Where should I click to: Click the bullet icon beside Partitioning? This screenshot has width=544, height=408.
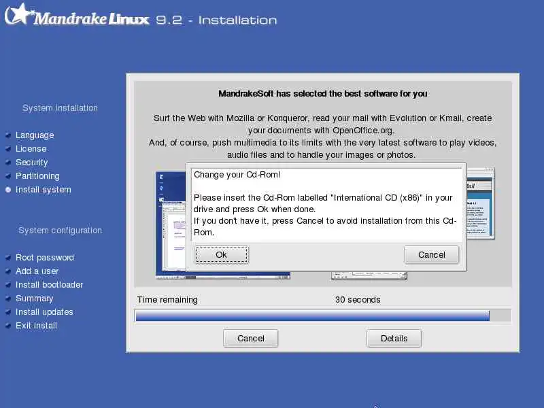(x=8, y=176)
